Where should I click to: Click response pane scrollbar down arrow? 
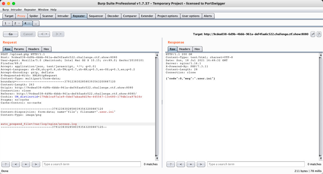click(x=321, y=158)
